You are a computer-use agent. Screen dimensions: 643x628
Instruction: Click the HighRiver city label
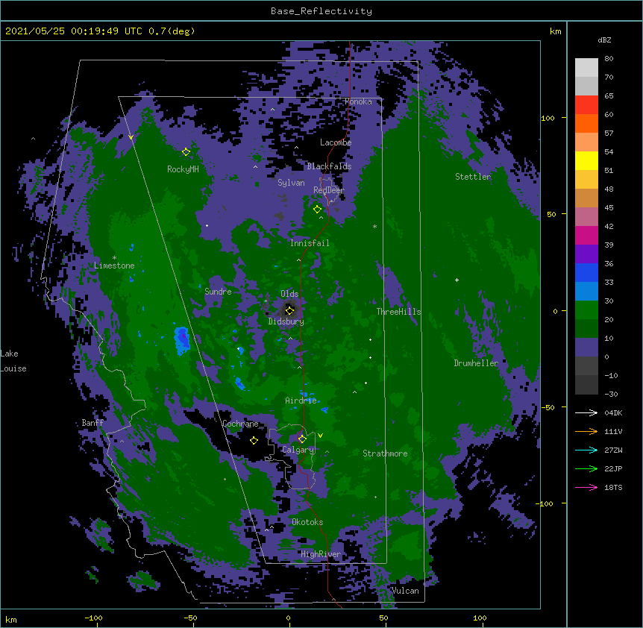tap(321, 554)
